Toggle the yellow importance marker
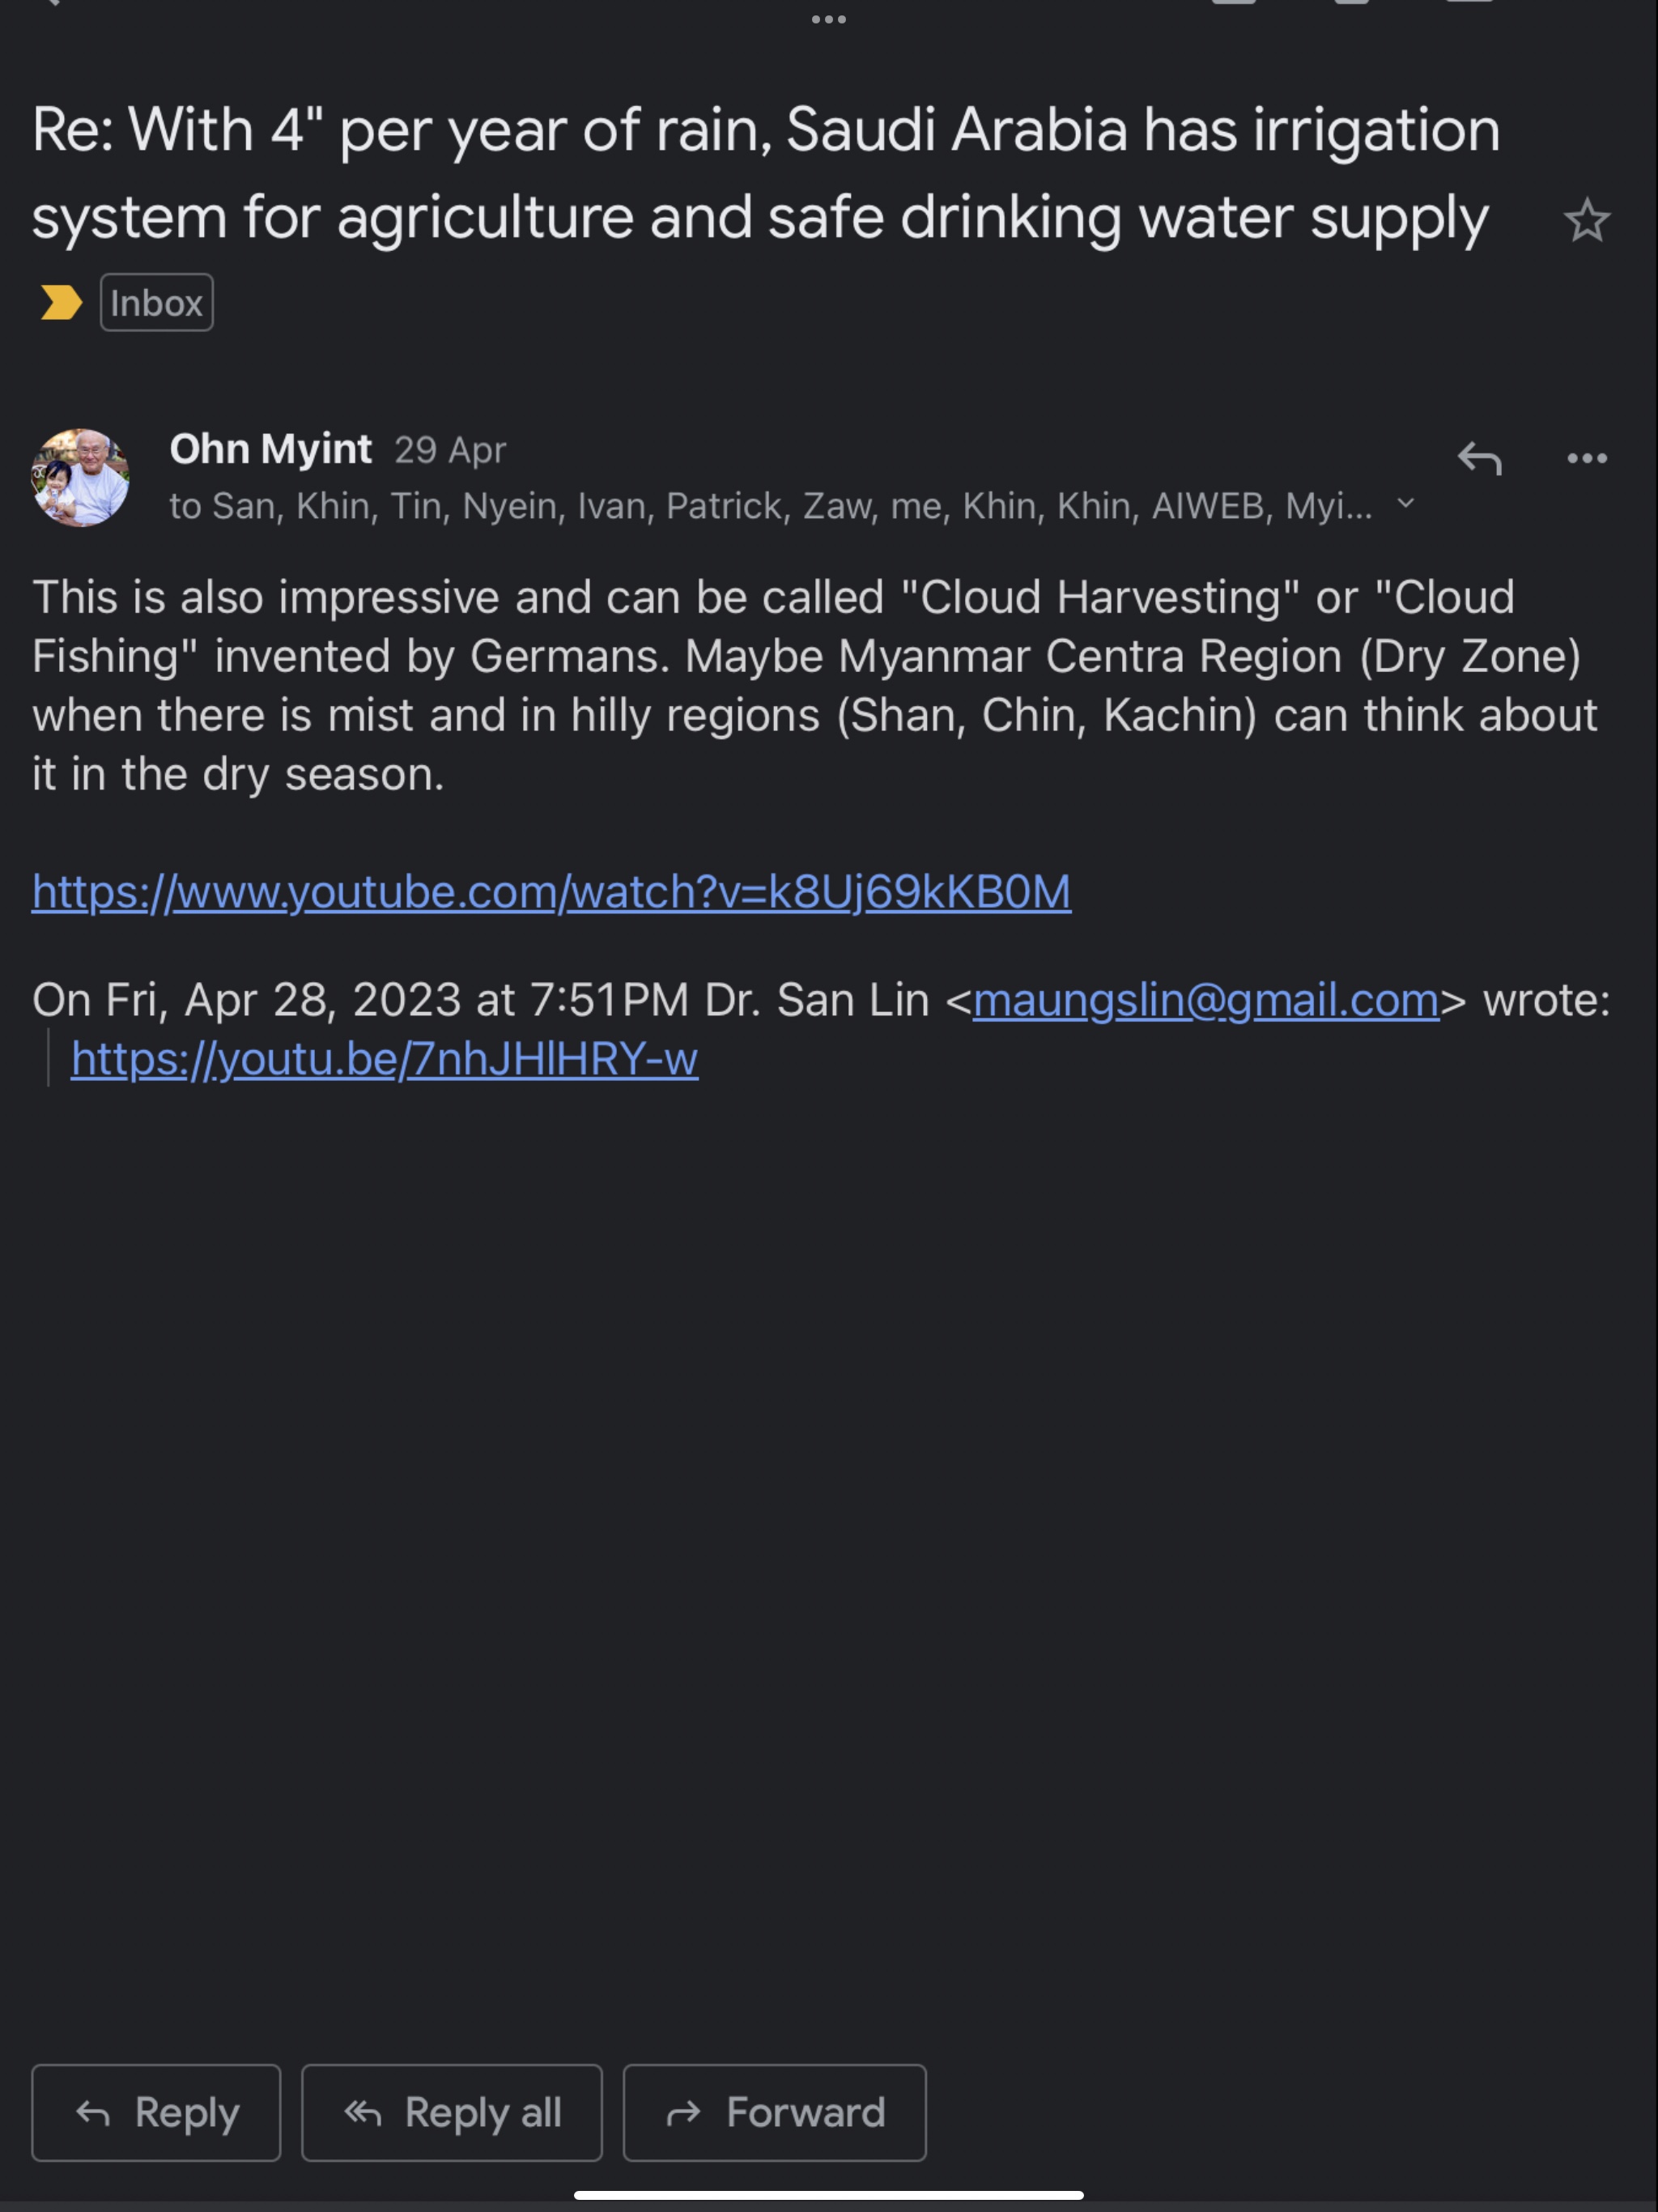Screen dimensions: 1658x2212 click(x=61, y=302)
